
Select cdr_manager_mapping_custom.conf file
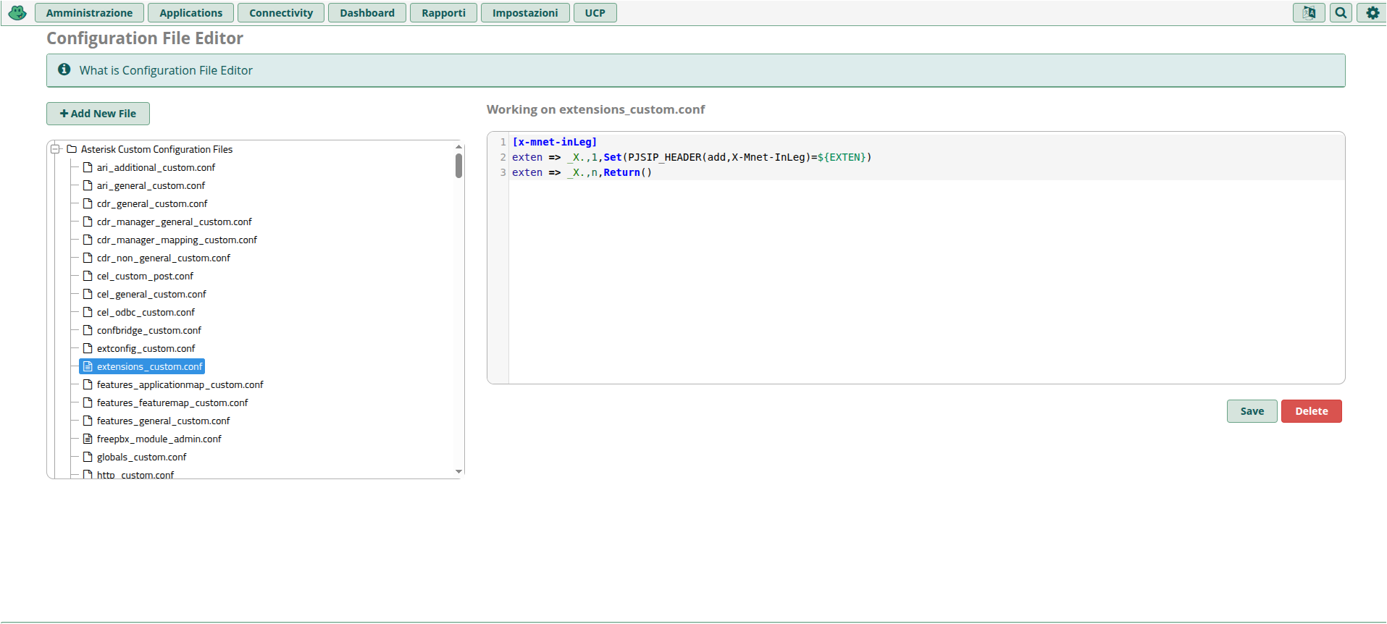tap(177, 240)
